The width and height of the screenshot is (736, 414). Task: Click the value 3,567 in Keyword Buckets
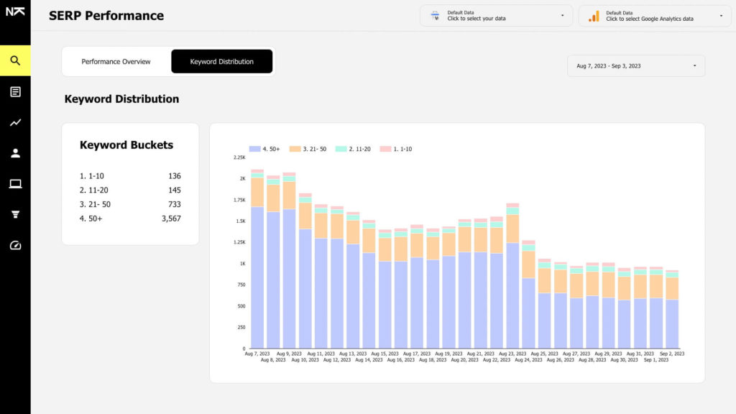tap(171, 218)
